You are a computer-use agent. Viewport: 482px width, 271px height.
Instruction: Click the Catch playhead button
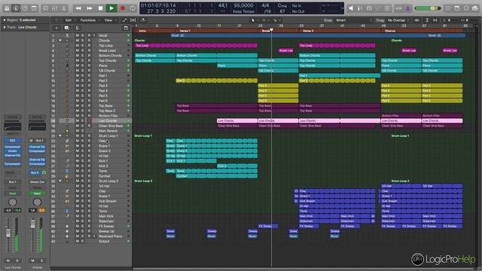pyautogui.click(x=143, y=20)
